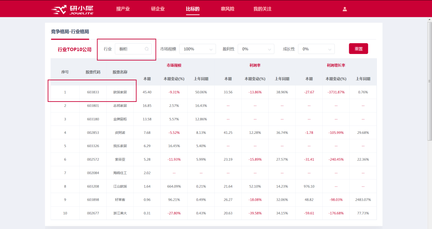Open the 浙江美大 stock name
The width and height of the screenshot is (432, 229).
120,213
